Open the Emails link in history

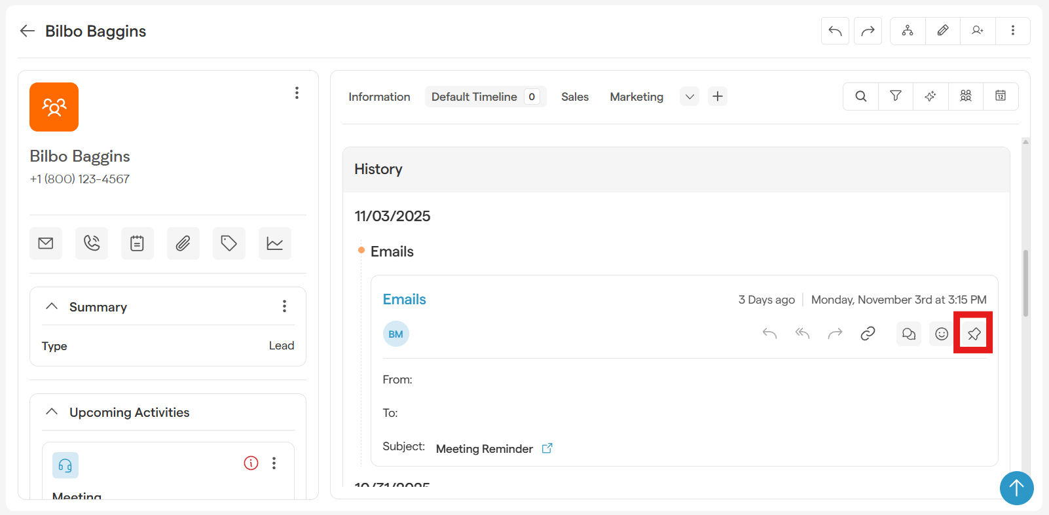(404, 299)
